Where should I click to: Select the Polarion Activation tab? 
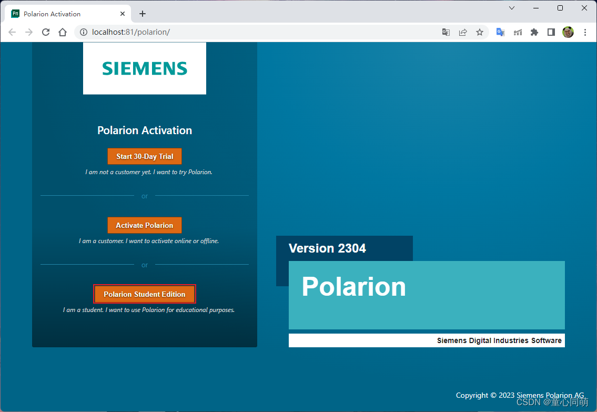(x=68, y=14)
